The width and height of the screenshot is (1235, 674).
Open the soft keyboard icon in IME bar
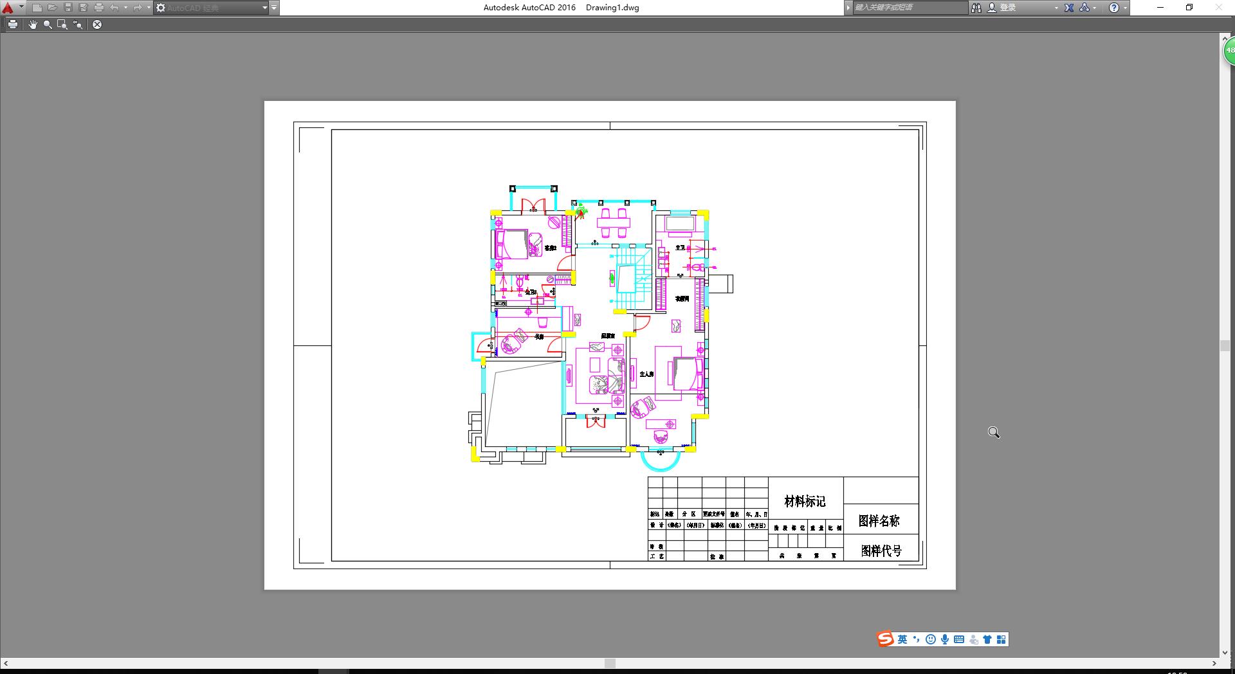coord(959,639)
